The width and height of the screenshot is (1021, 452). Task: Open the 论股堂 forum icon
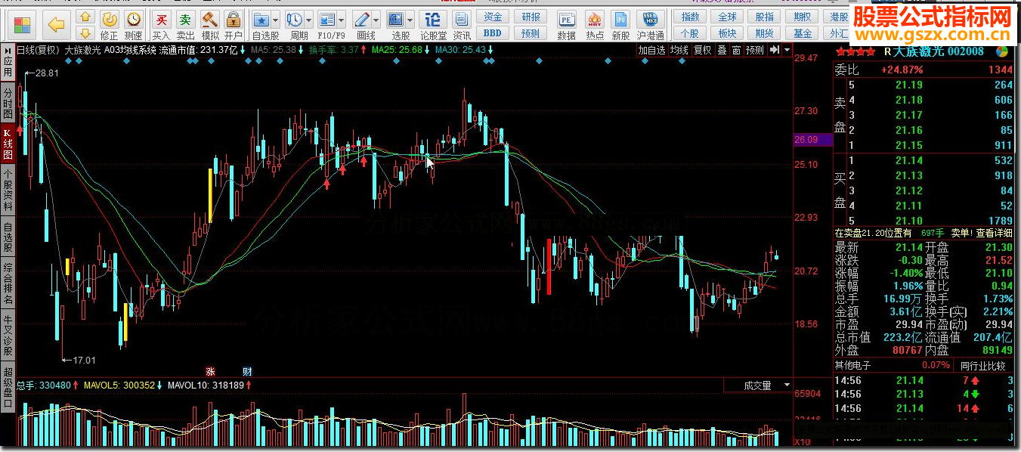pyautogui.click(x=433, y=19)
